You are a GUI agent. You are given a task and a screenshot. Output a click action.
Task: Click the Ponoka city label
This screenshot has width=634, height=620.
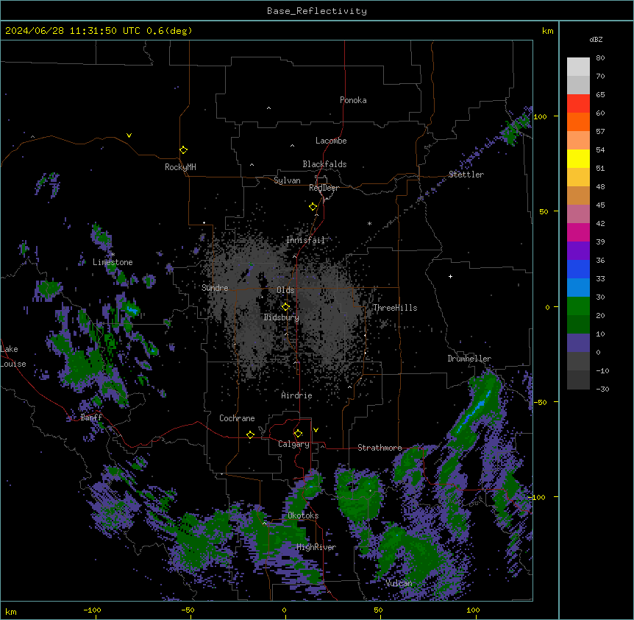click(353, 100)
